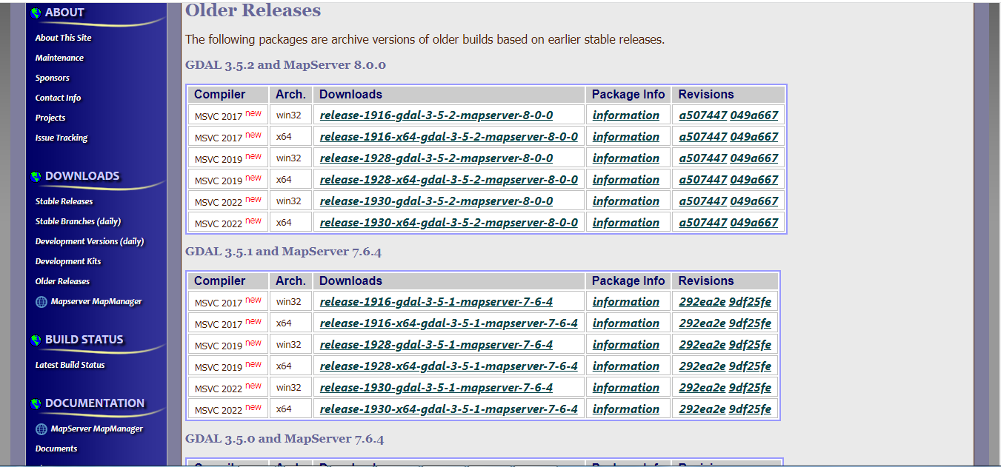Open revision 9df25fe in release-1916-gdal-3-5-1 row
The image size is (1001, 467).
[x=750, y=302]
